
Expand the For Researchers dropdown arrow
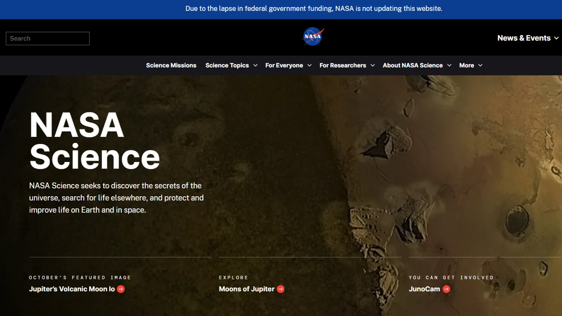tap(373, 66)
